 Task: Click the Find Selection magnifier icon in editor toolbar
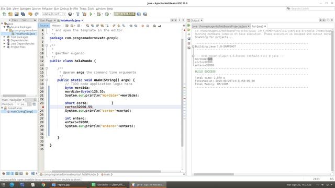[87, 26]
